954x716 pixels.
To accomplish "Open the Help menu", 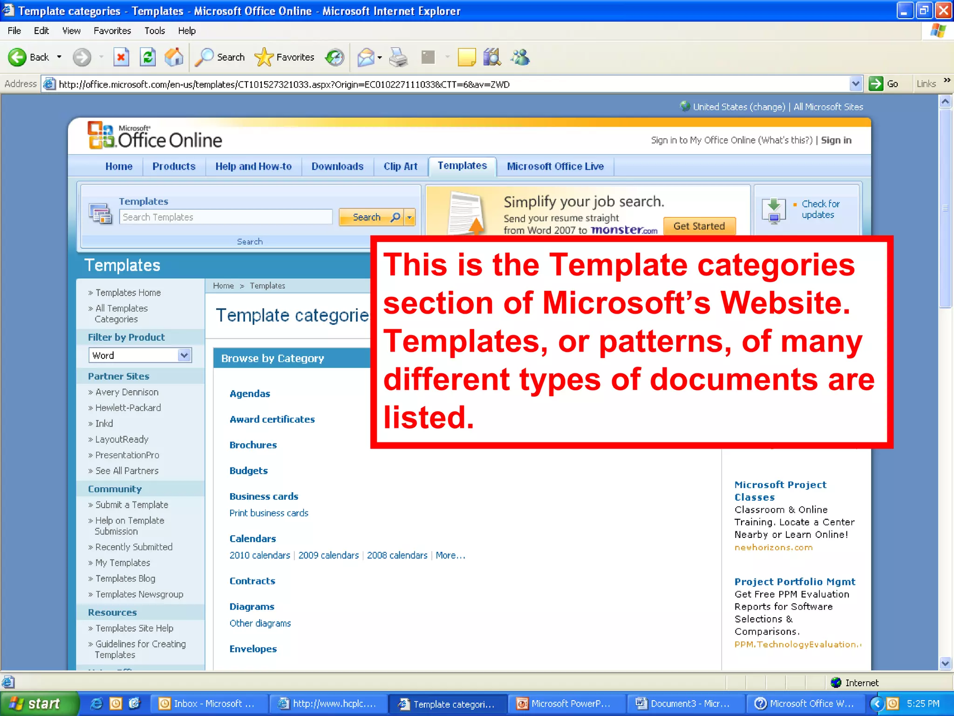I will pyautogui.click(x=187, y=31).
